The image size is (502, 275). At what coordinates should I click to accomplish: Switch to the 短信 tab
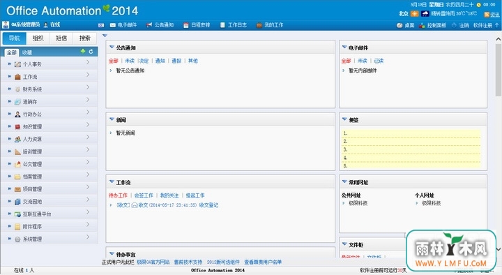pyautogui.click(x=61, y=38)
